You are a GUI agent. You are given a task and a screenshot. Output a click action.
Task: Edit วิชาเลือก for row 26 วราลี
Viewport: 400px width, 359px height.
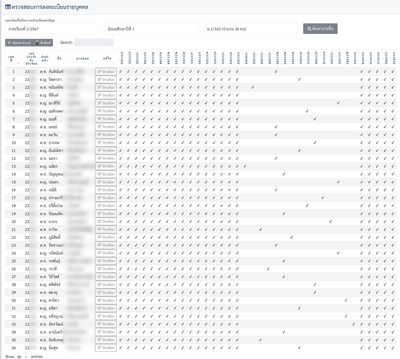coord(106,269)
